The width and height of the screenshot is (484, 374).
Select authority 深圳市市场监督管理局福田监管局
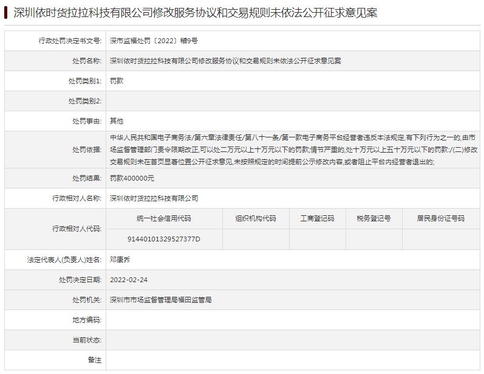161,300
